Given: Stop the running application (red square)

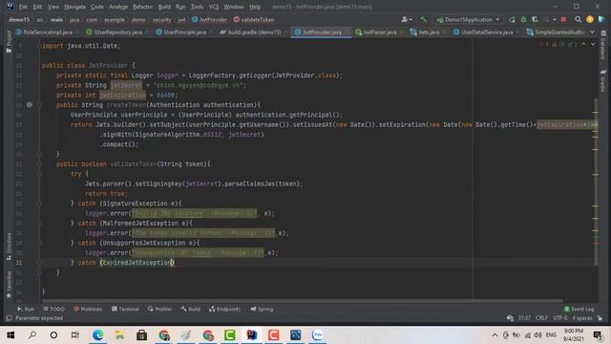Looking at the screenshot, I should pos(563,19).
